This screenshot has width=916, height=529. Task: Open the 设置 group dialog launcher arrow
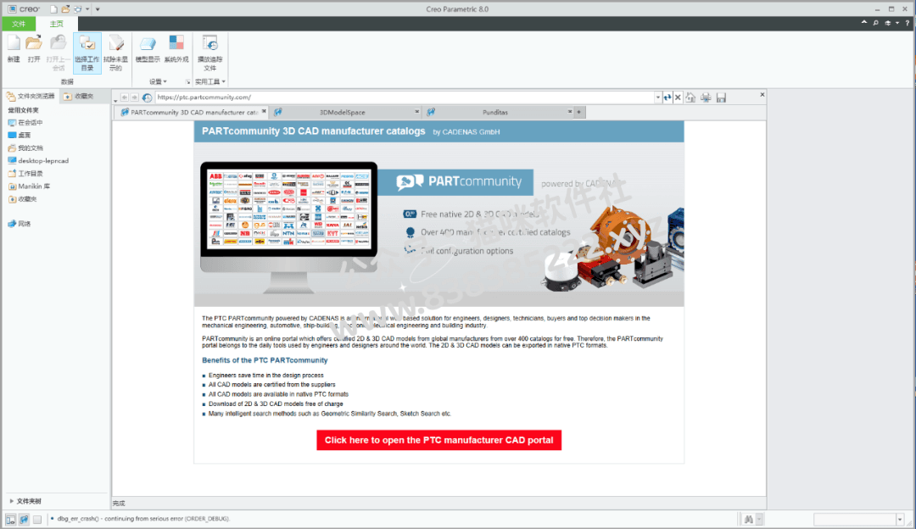[187, 81]
